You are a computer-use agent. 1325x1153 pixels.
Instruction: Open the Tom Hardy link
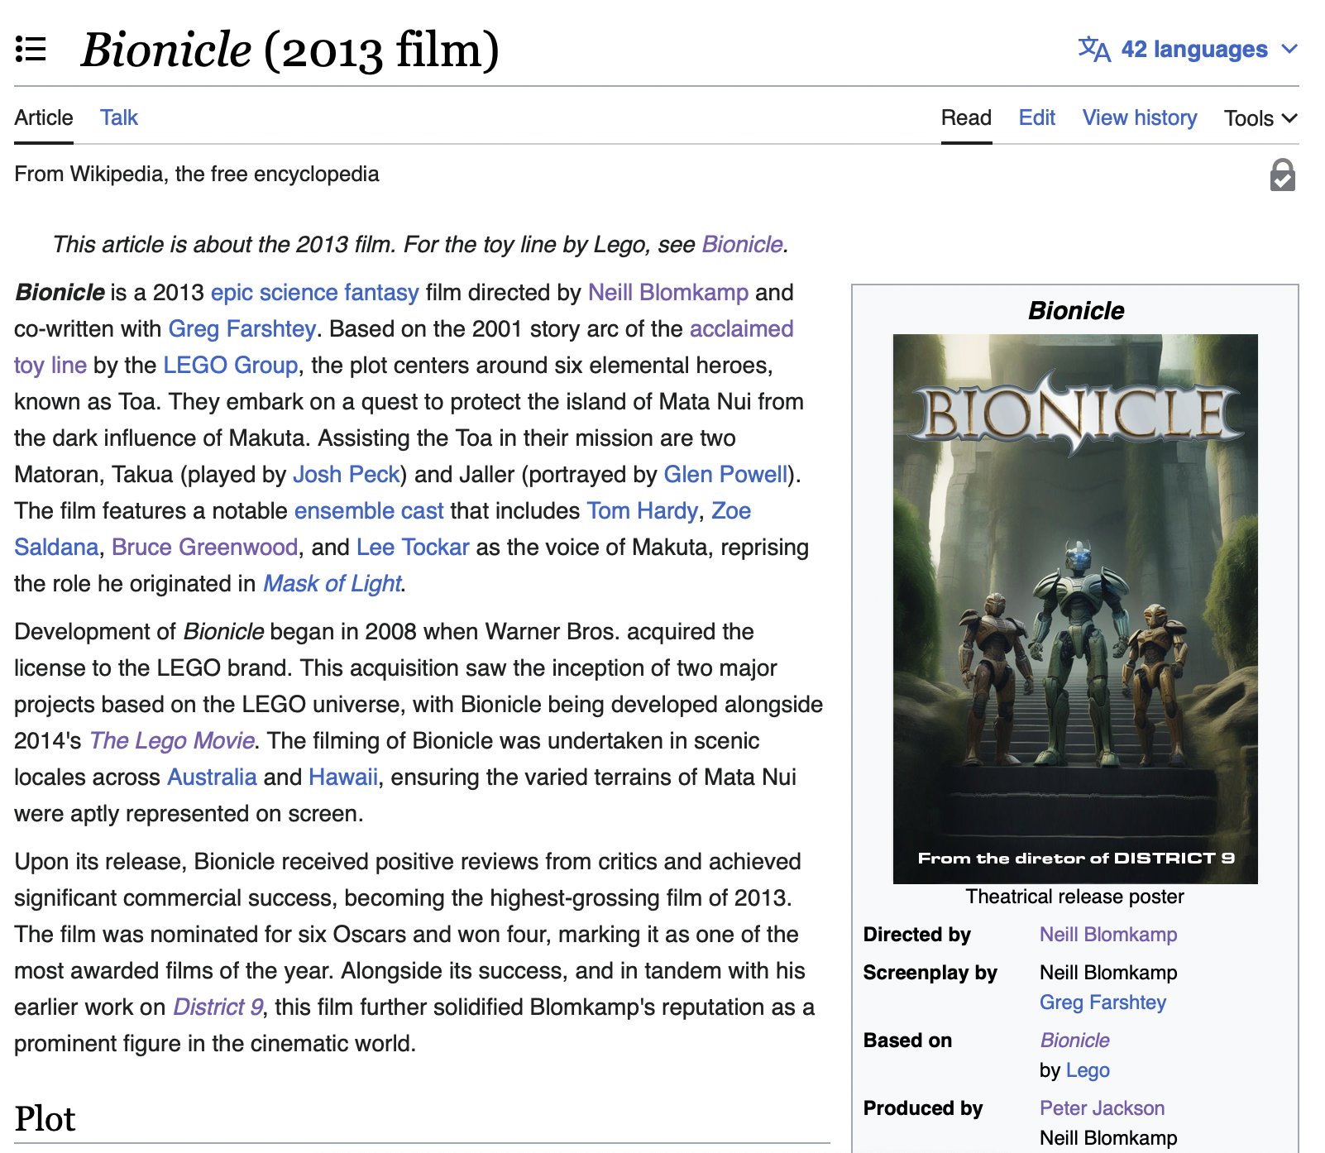(642, 510)
